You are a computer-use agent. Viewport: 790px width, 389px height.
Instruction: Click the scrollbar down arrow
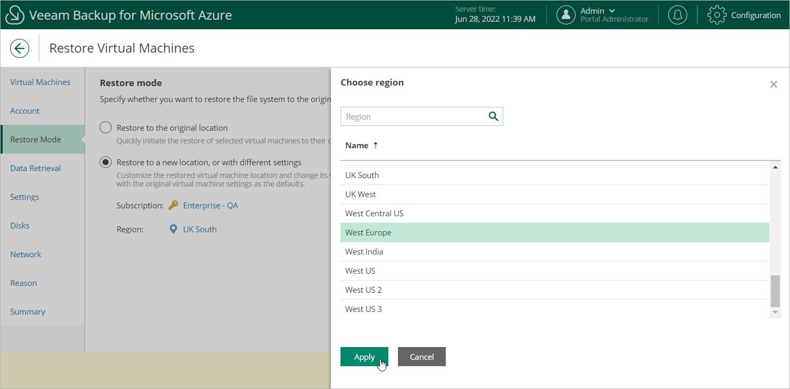point(775,312)
